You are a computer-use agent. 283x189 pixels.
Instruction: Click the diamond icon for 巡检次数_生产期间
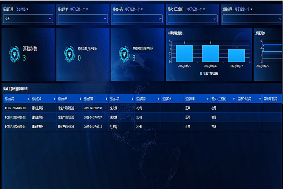tap(69, 54)
